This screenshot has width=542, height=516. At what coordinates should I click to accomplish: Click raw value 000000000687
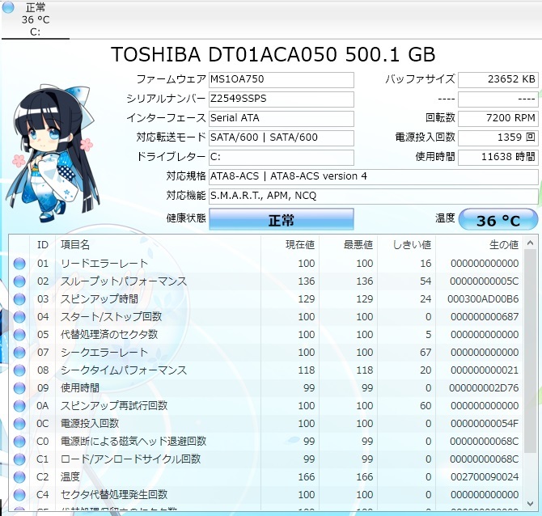pyautogui.click(x=485, y=316)
